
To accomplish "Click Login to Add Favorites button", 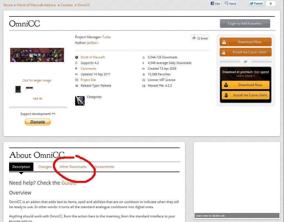I will [x=245, y=24].
